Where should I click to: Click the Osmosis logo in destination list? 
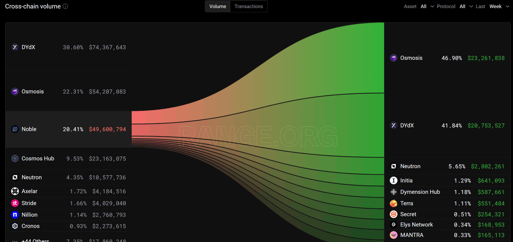click(x=394, y=58)
